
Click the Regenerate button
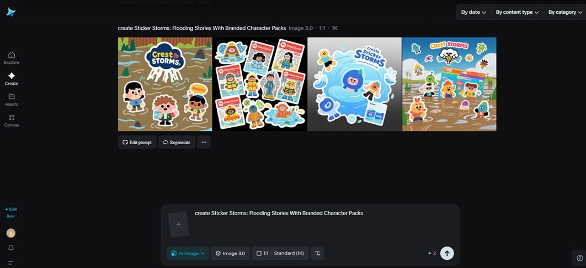pos(177,143)
